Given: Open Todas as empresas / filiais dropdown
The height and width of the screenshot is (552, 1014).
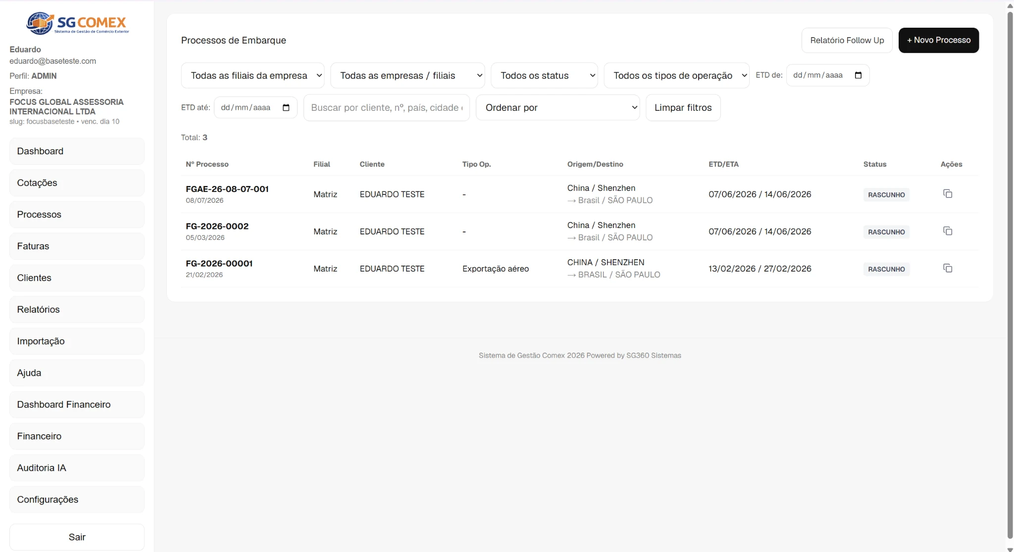Looking at the screenshot, I should click(407, 75).
